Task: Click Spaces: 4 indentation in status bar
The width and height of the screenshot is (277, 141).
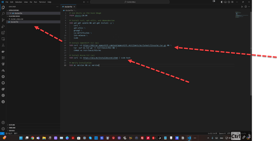Action: (x=222, y=133)
